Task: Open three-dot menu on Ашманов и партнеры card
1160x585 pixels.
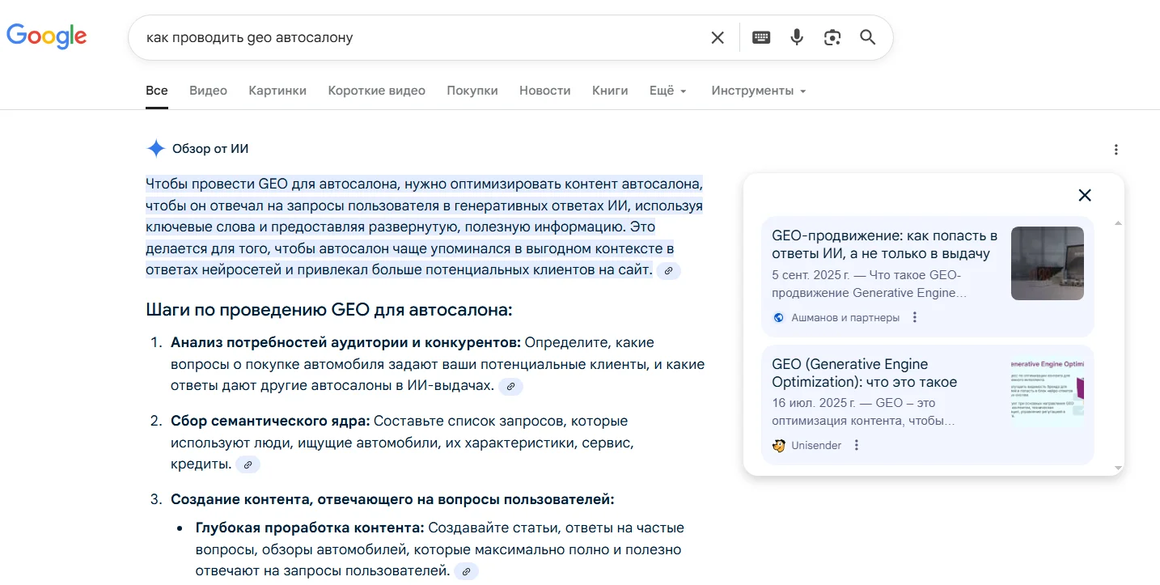Action: point(915,317)
